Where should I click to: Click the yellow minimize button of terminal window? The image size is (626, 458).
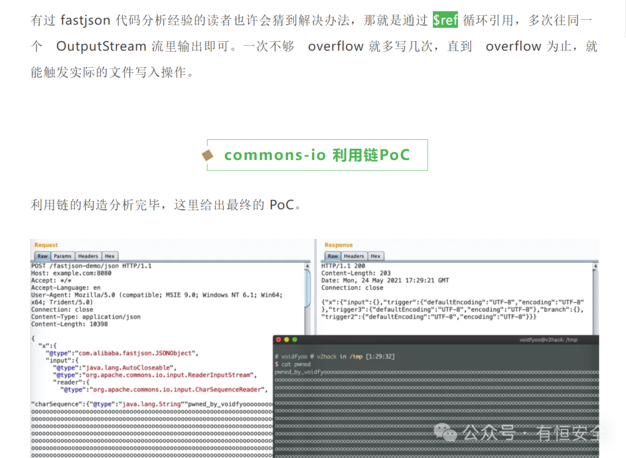pos(287,339)
